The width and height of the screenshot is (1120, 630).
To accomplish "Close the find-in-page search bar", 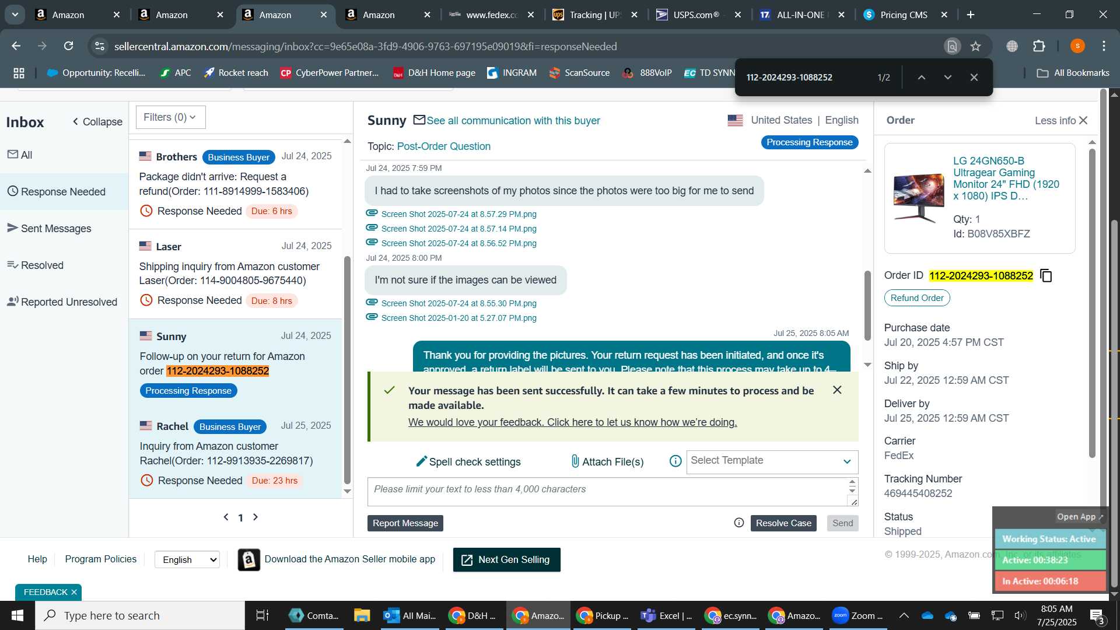I will 974,77.
